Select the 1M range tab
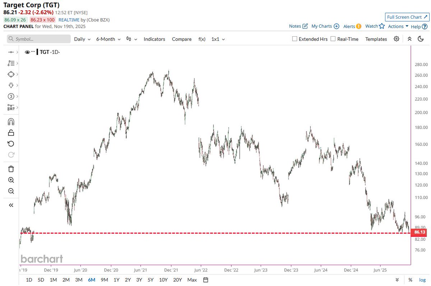Image resolution: width=431 pixels, height=286 pixels. click(53, 280)
